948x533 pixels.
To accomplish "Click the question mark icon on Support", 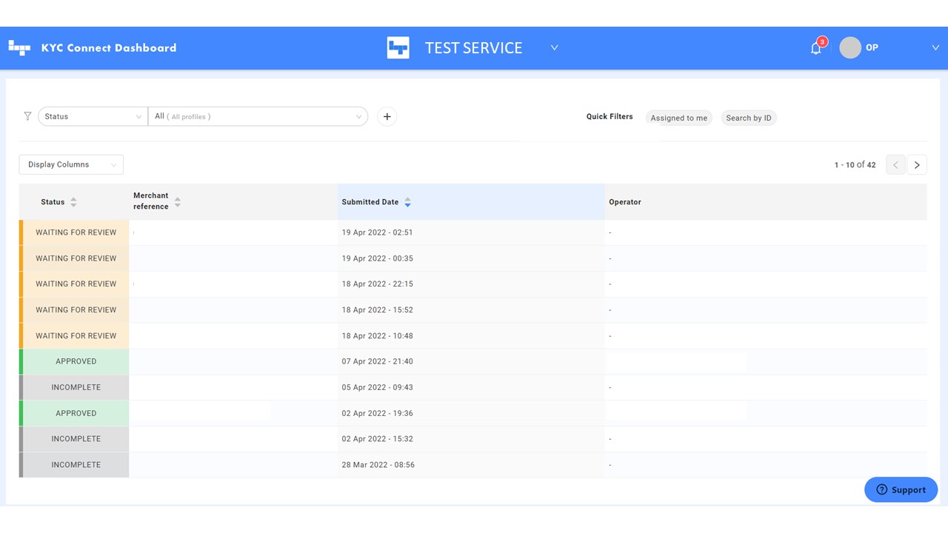I will tap(881, 489).
